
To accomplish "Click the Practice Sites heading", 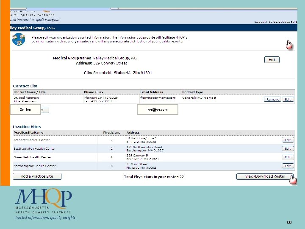I will pos(27,126).
